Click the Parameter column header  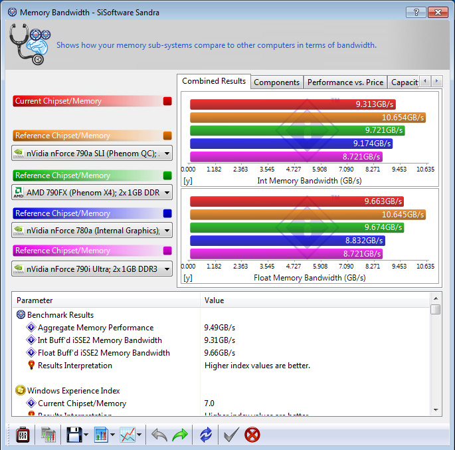106,300
